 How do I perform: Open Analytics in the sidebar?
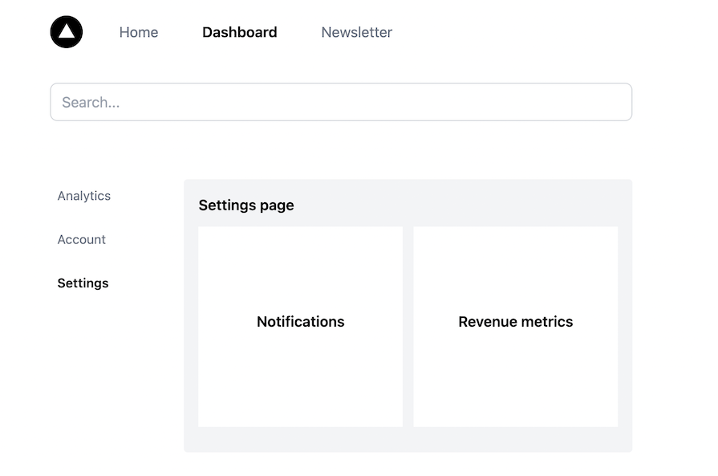83,196
